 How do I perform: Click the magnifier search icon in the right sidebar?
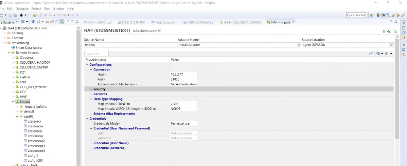tap(404, 33)
